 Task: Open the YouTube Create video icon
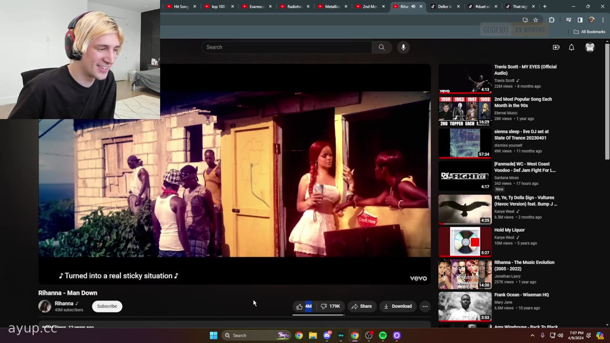click(556, 47)
